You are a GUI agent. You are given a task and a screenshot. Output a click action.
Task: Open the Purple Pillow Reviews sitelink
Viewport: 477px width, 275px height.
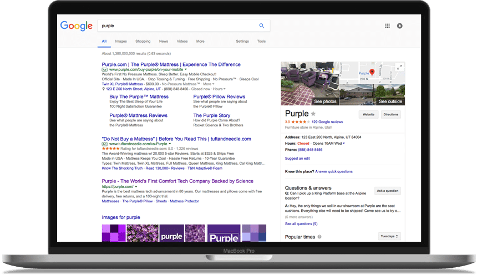pyautogui.click(x=219, y=96)
